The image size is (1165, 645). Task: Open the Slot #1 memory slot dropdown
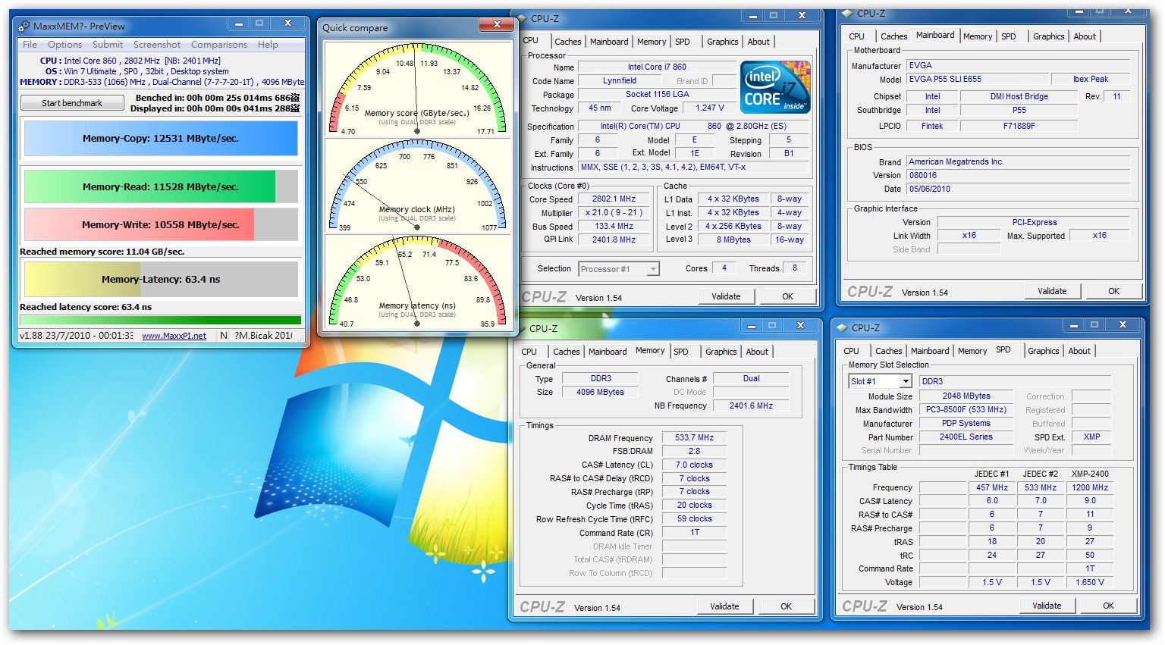point(906,382)
